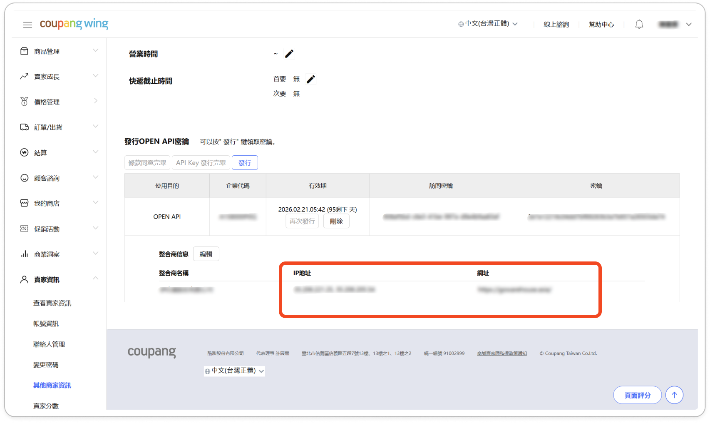Open the hamburger navigation menu
The width and height of the screenshot is (710, 423).
click(27, 25)
